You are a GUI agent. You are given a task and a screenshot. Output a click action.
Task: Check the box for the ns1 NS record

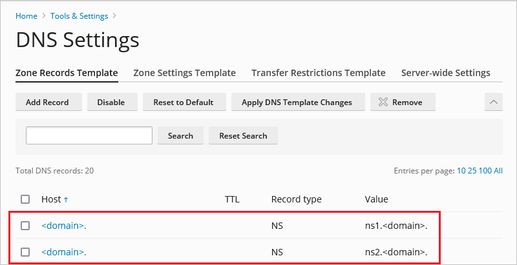25,226
